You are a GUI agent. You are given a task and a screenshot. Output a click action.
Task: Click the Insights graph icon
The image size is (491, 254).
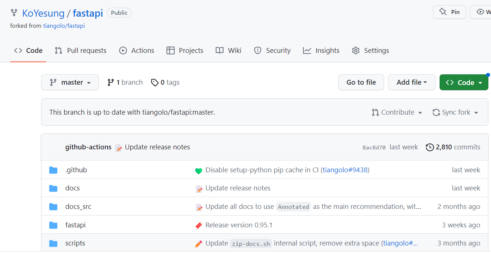[307, 51]
